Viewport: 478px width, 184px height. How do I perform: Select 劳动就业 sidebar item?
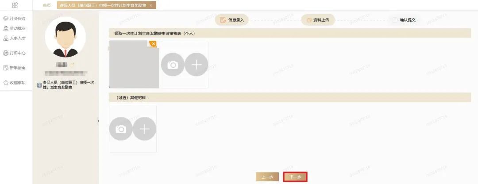[x=14, y=29]
